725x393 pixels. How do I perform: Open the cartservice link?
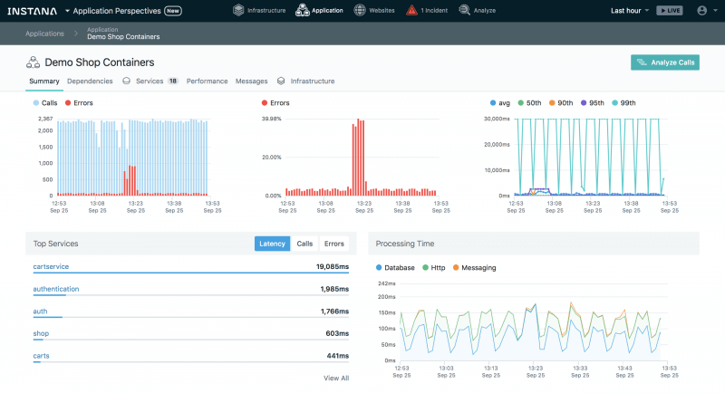pyautogui.click(x=51, y=267)
